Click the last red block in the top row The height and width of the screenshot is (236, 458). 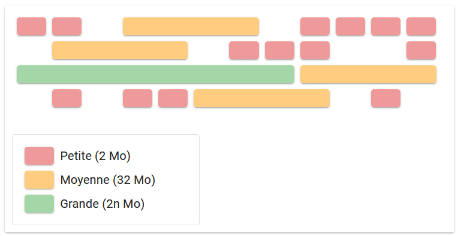[x=421, y=26]
